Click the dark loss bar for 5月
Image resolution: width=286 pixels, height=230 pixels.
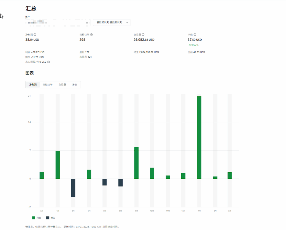coord(73,188)
